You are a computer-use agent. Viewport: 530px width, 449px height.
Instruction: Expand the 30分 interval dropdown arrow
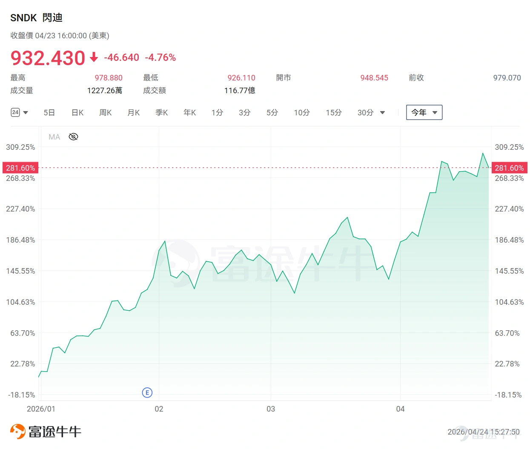pos(382,113)
